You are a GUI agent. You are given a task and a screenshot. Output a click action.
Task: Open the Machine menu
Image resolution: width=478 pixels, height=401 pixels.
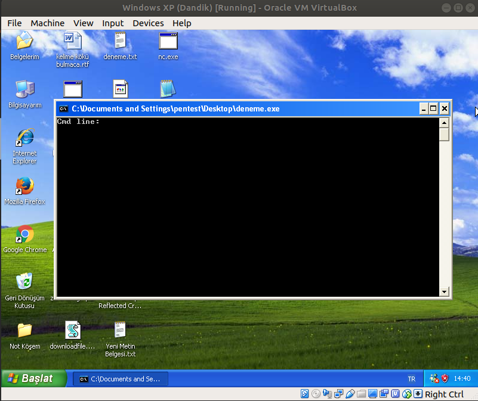48,23
